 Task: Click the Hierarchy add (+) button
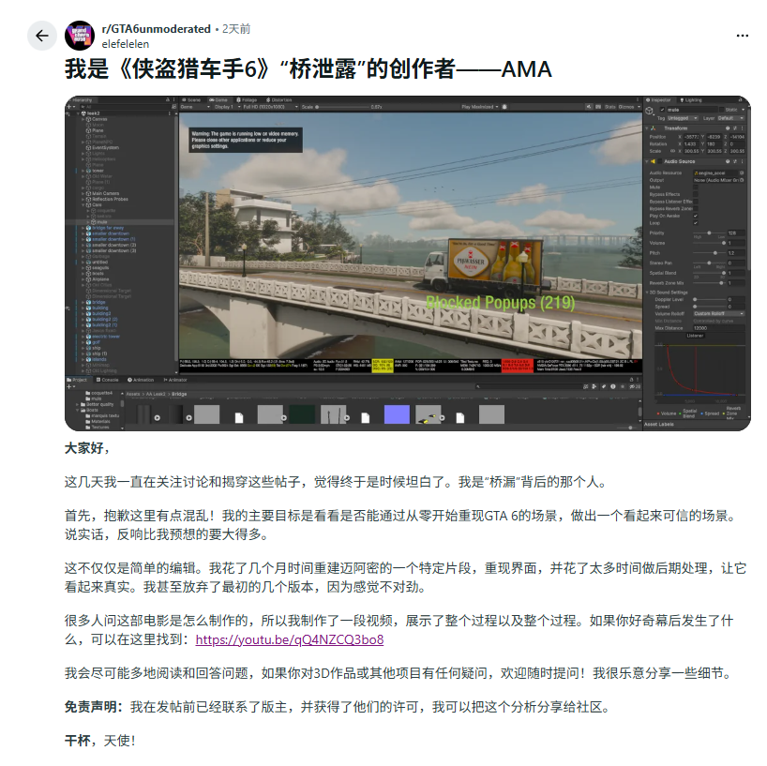(x=68, y=107)
